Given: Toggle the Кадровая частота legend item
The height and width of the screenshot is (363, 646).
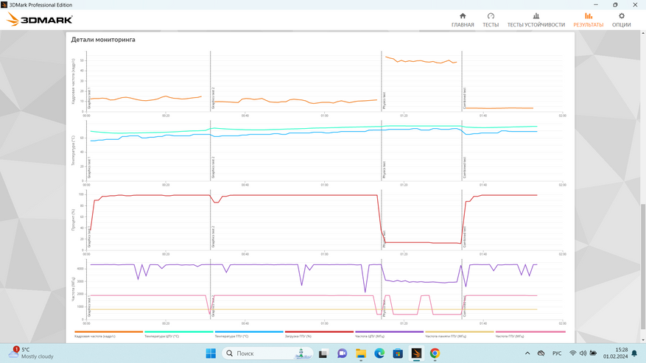Looking at the screenshot, I should coord(95,336).
